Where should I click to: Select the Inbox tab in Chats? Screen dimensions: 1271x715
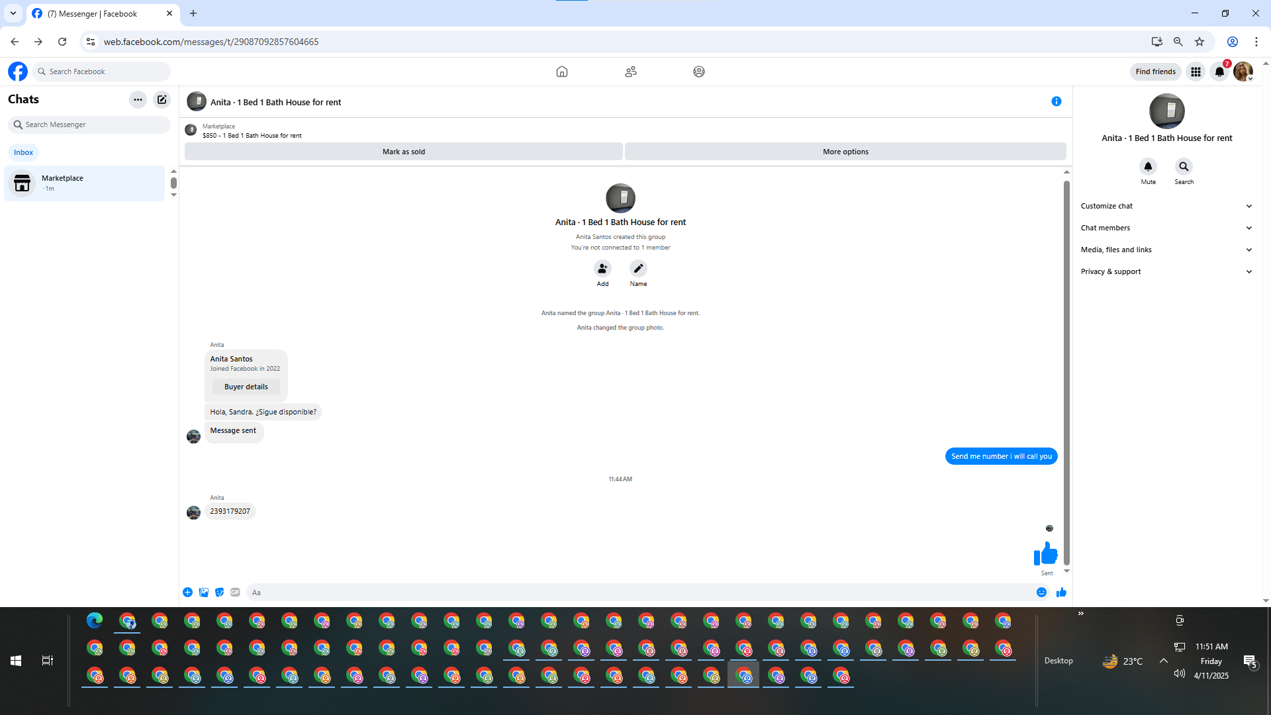tap(23, 152)
